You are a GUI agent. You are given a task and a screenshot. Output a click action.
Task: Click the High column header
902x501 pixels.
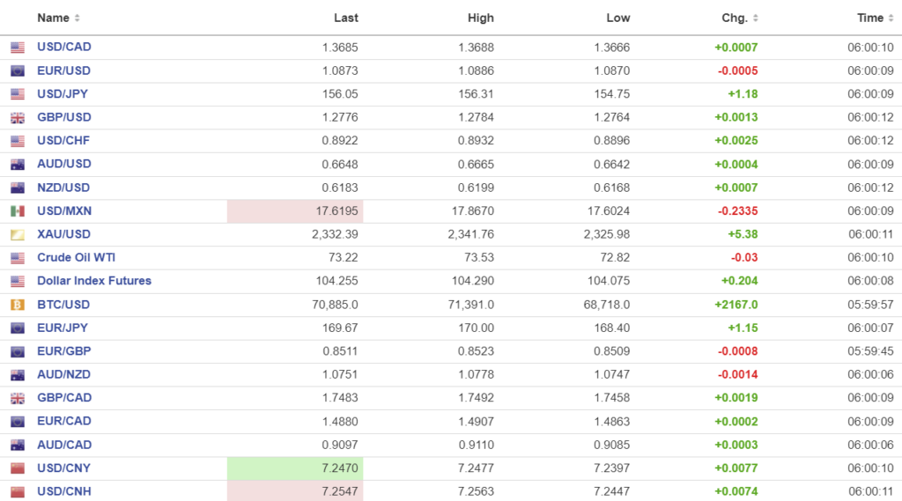pyautogui.click(x=481, y=18)
